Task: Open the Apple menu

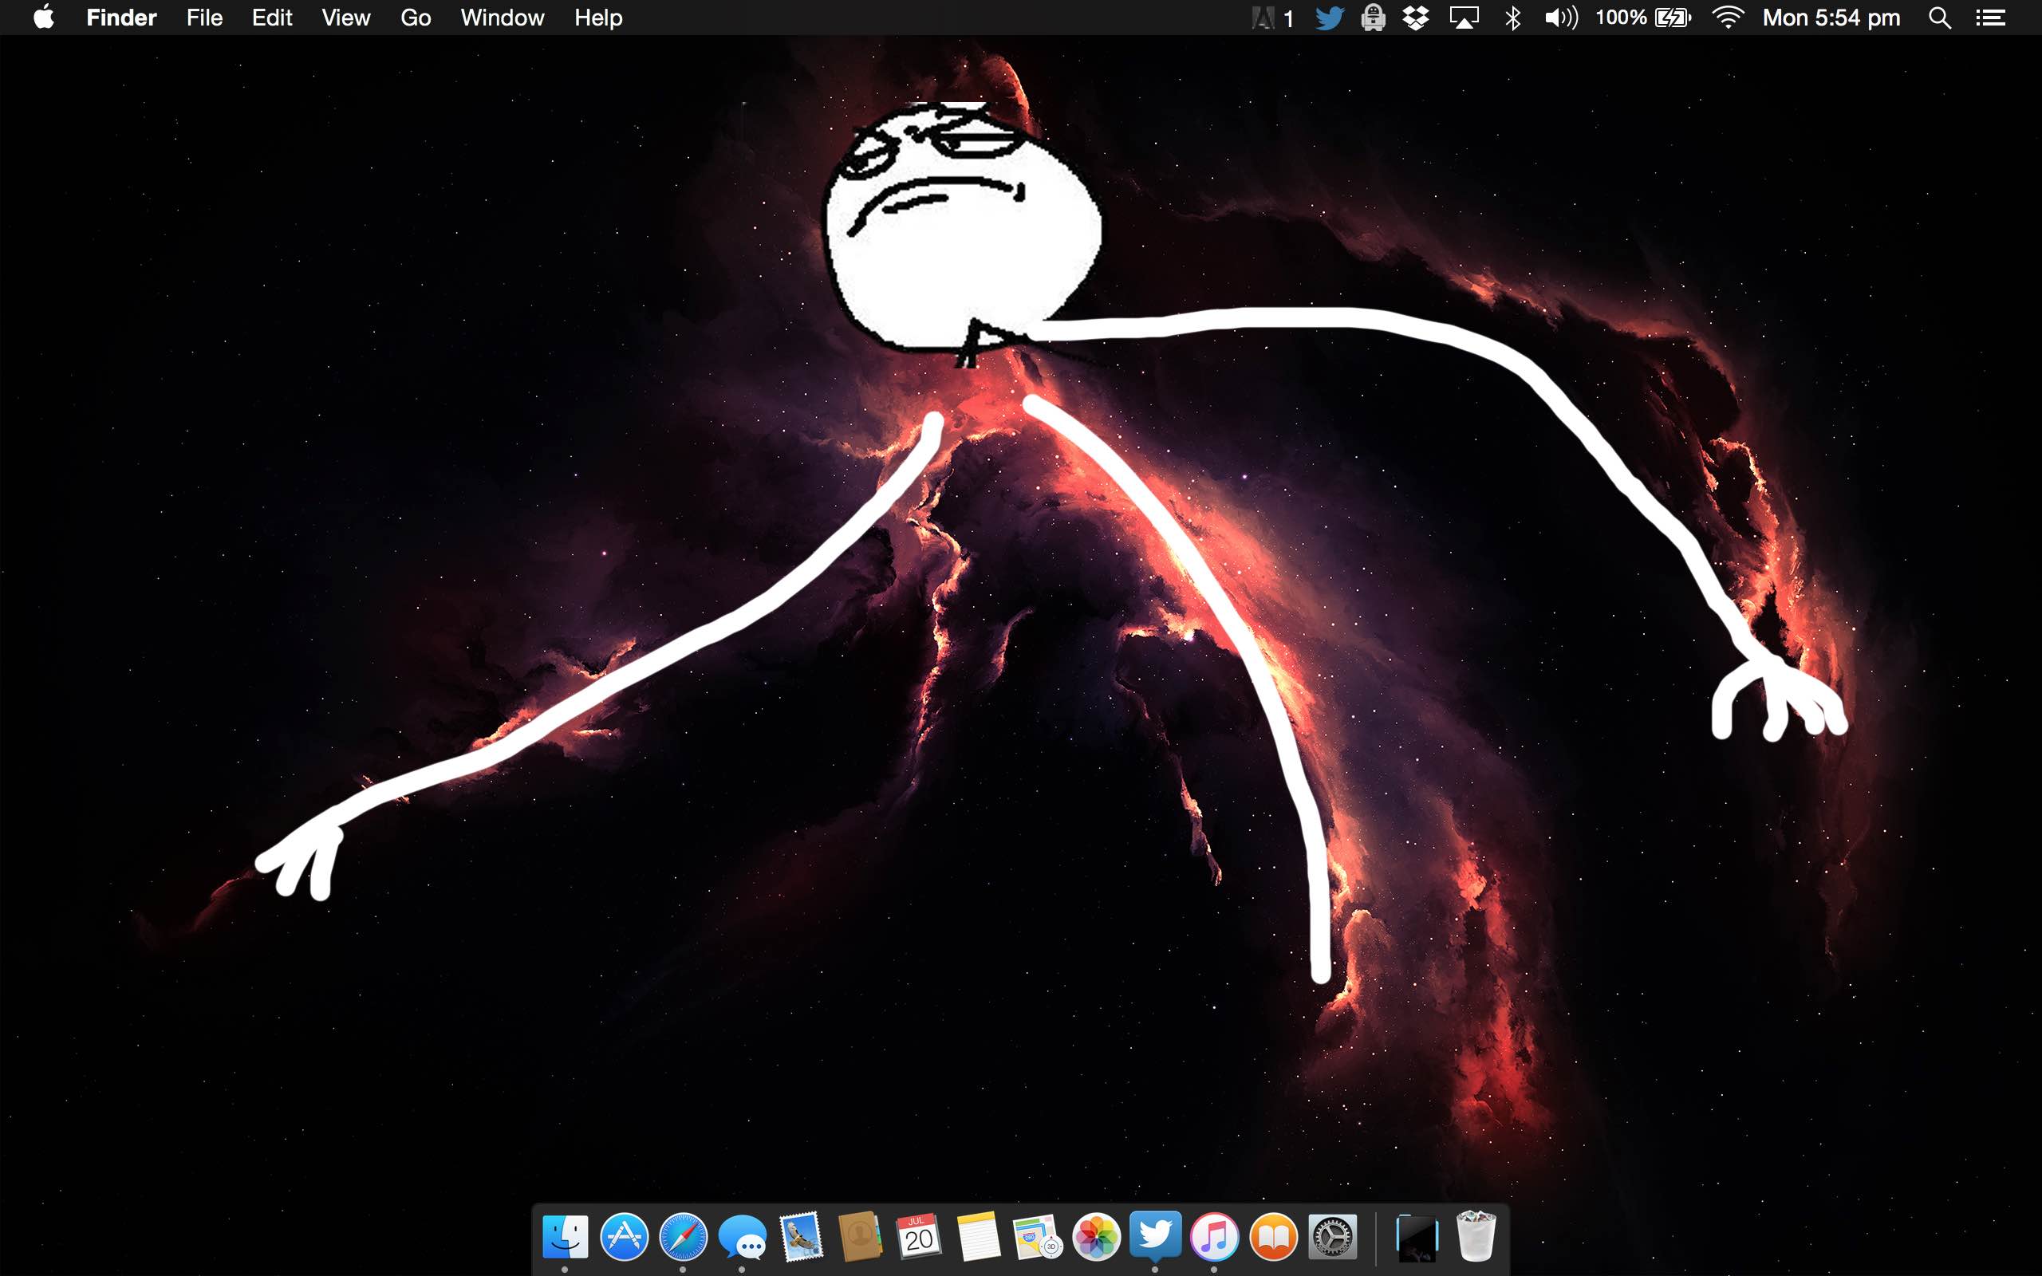Action: pos(44,17)
